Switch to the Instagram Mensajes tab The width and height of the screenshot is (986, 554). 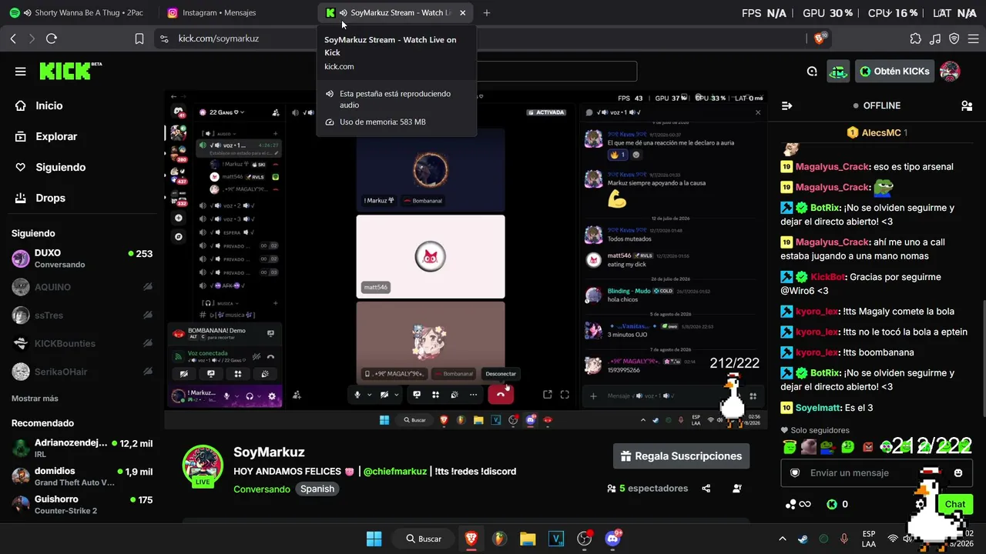pos(234,12)
